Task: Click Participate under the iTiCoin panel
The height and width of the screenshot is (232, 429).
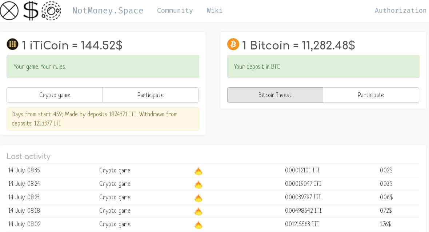Action: click(x=151, y=95)
